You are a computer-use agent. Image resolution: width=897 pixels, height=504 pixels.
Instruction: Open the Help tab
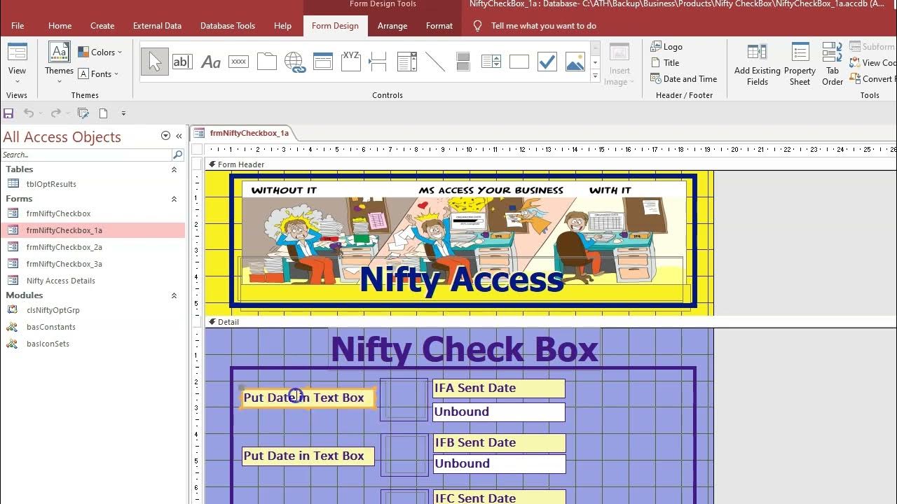coord(282,26)
